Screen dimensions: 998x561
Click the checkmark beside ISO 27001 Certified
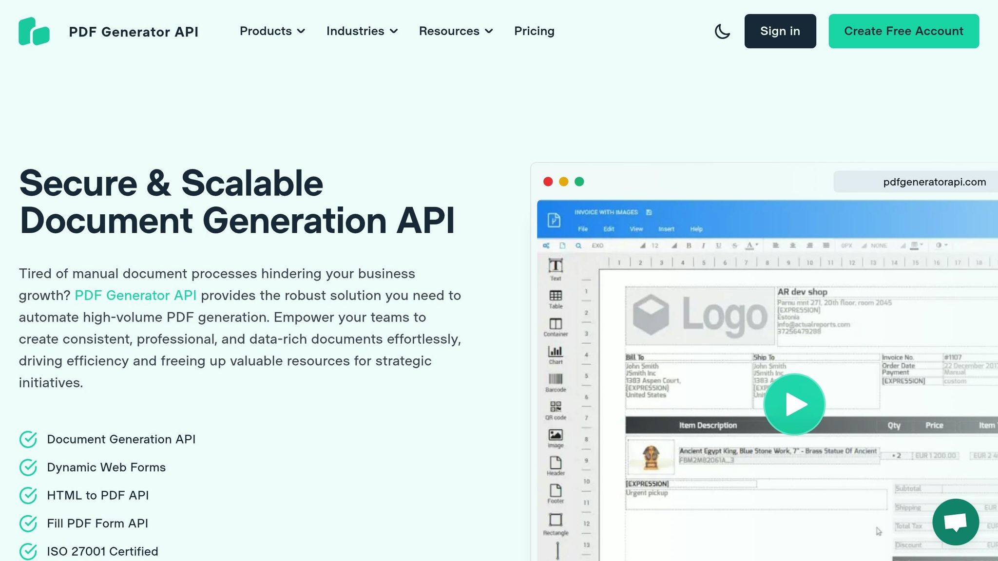(x=28, y=552)
